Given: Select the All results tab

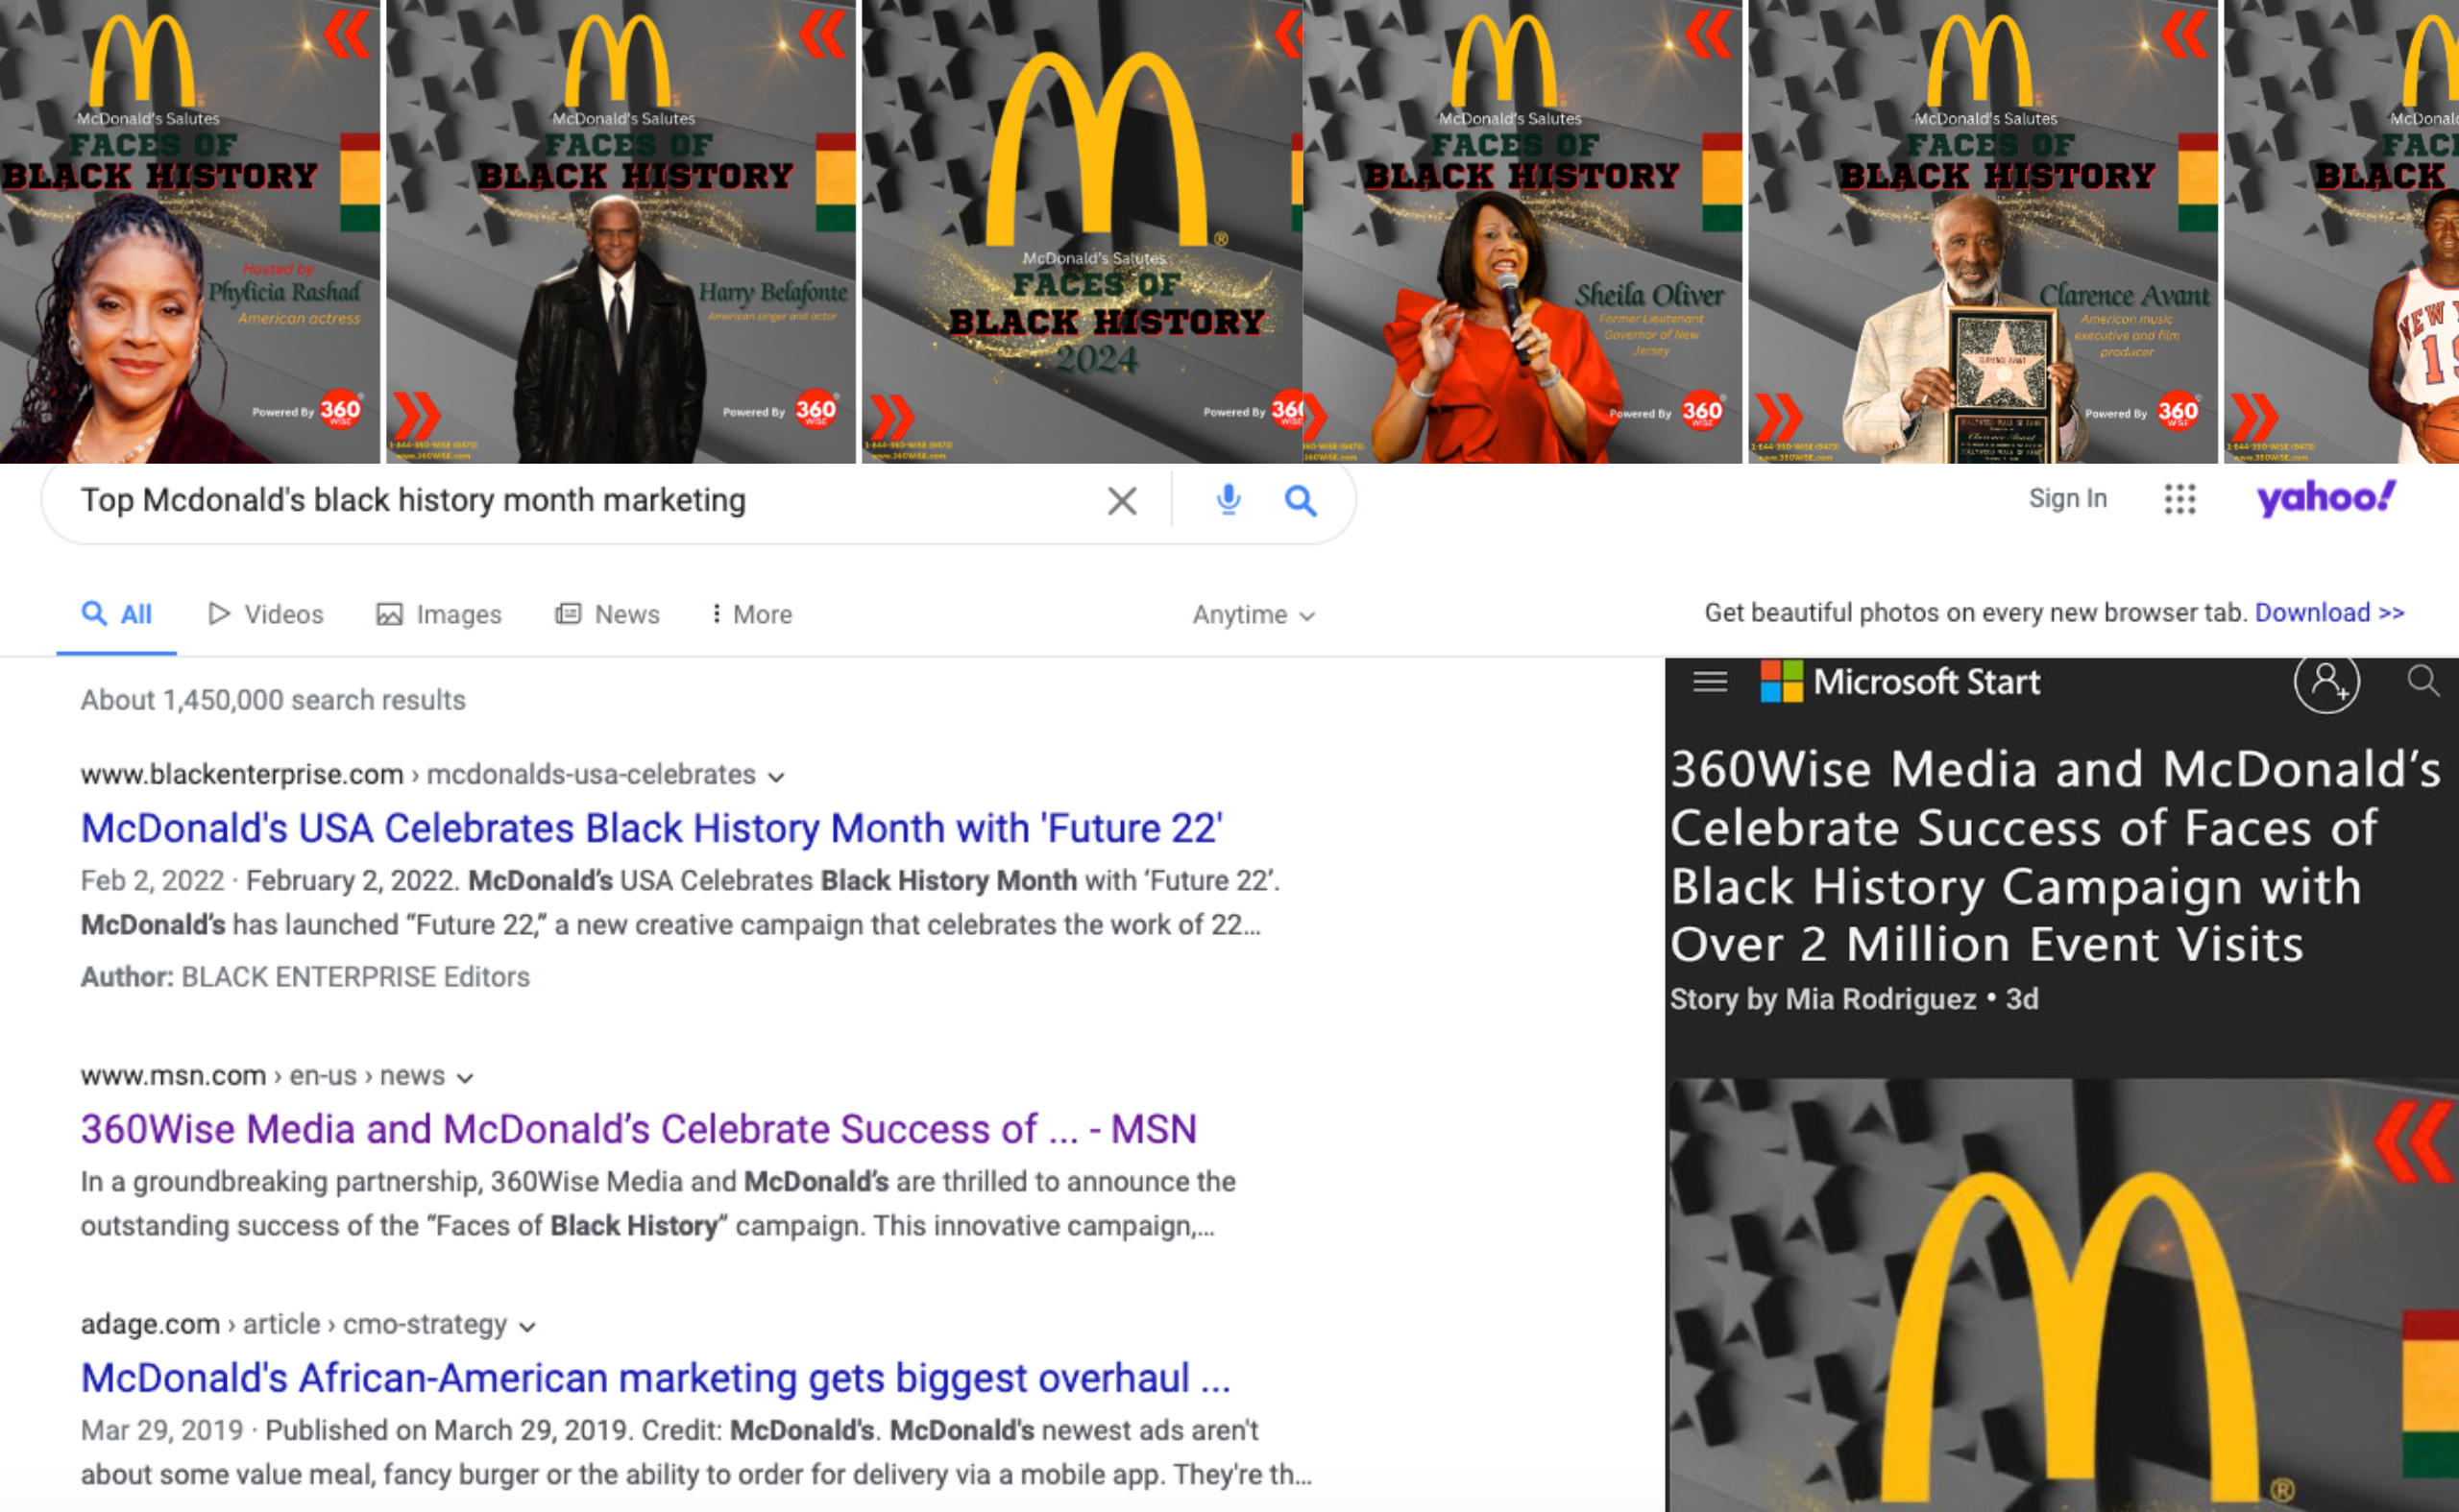Looking at the screenshot, I should click(x=117, y=614).
